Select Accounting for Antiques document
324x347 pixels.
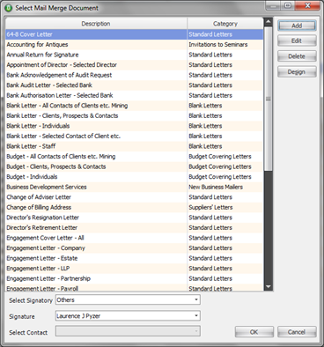point(134,45)
